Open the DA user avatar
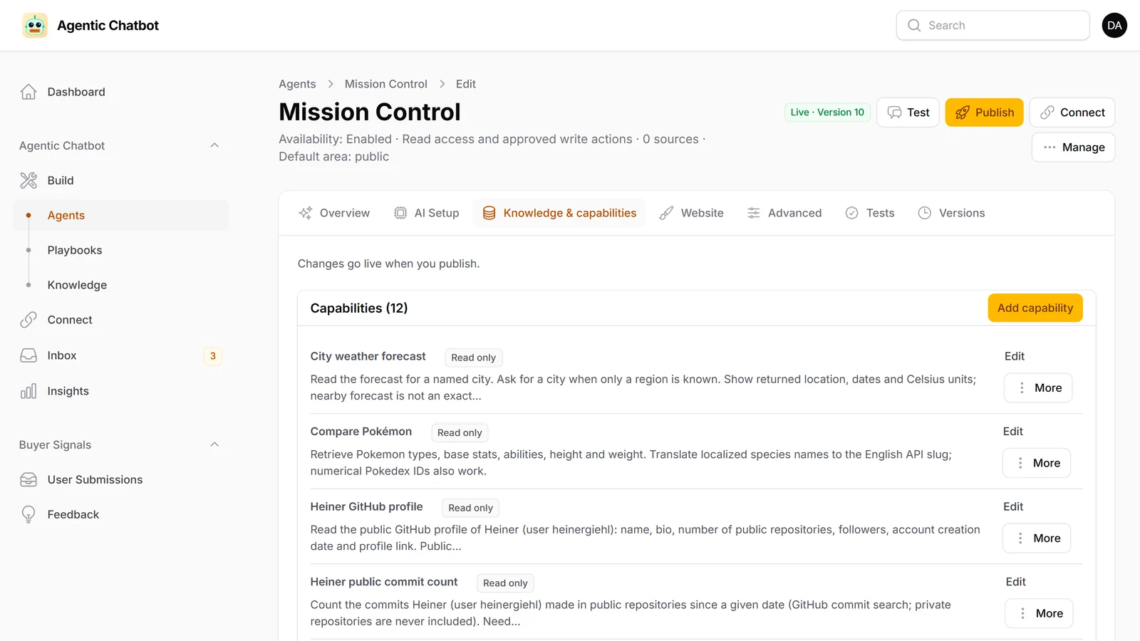This screenshot has height=641, width=1140. (1114, 26)
